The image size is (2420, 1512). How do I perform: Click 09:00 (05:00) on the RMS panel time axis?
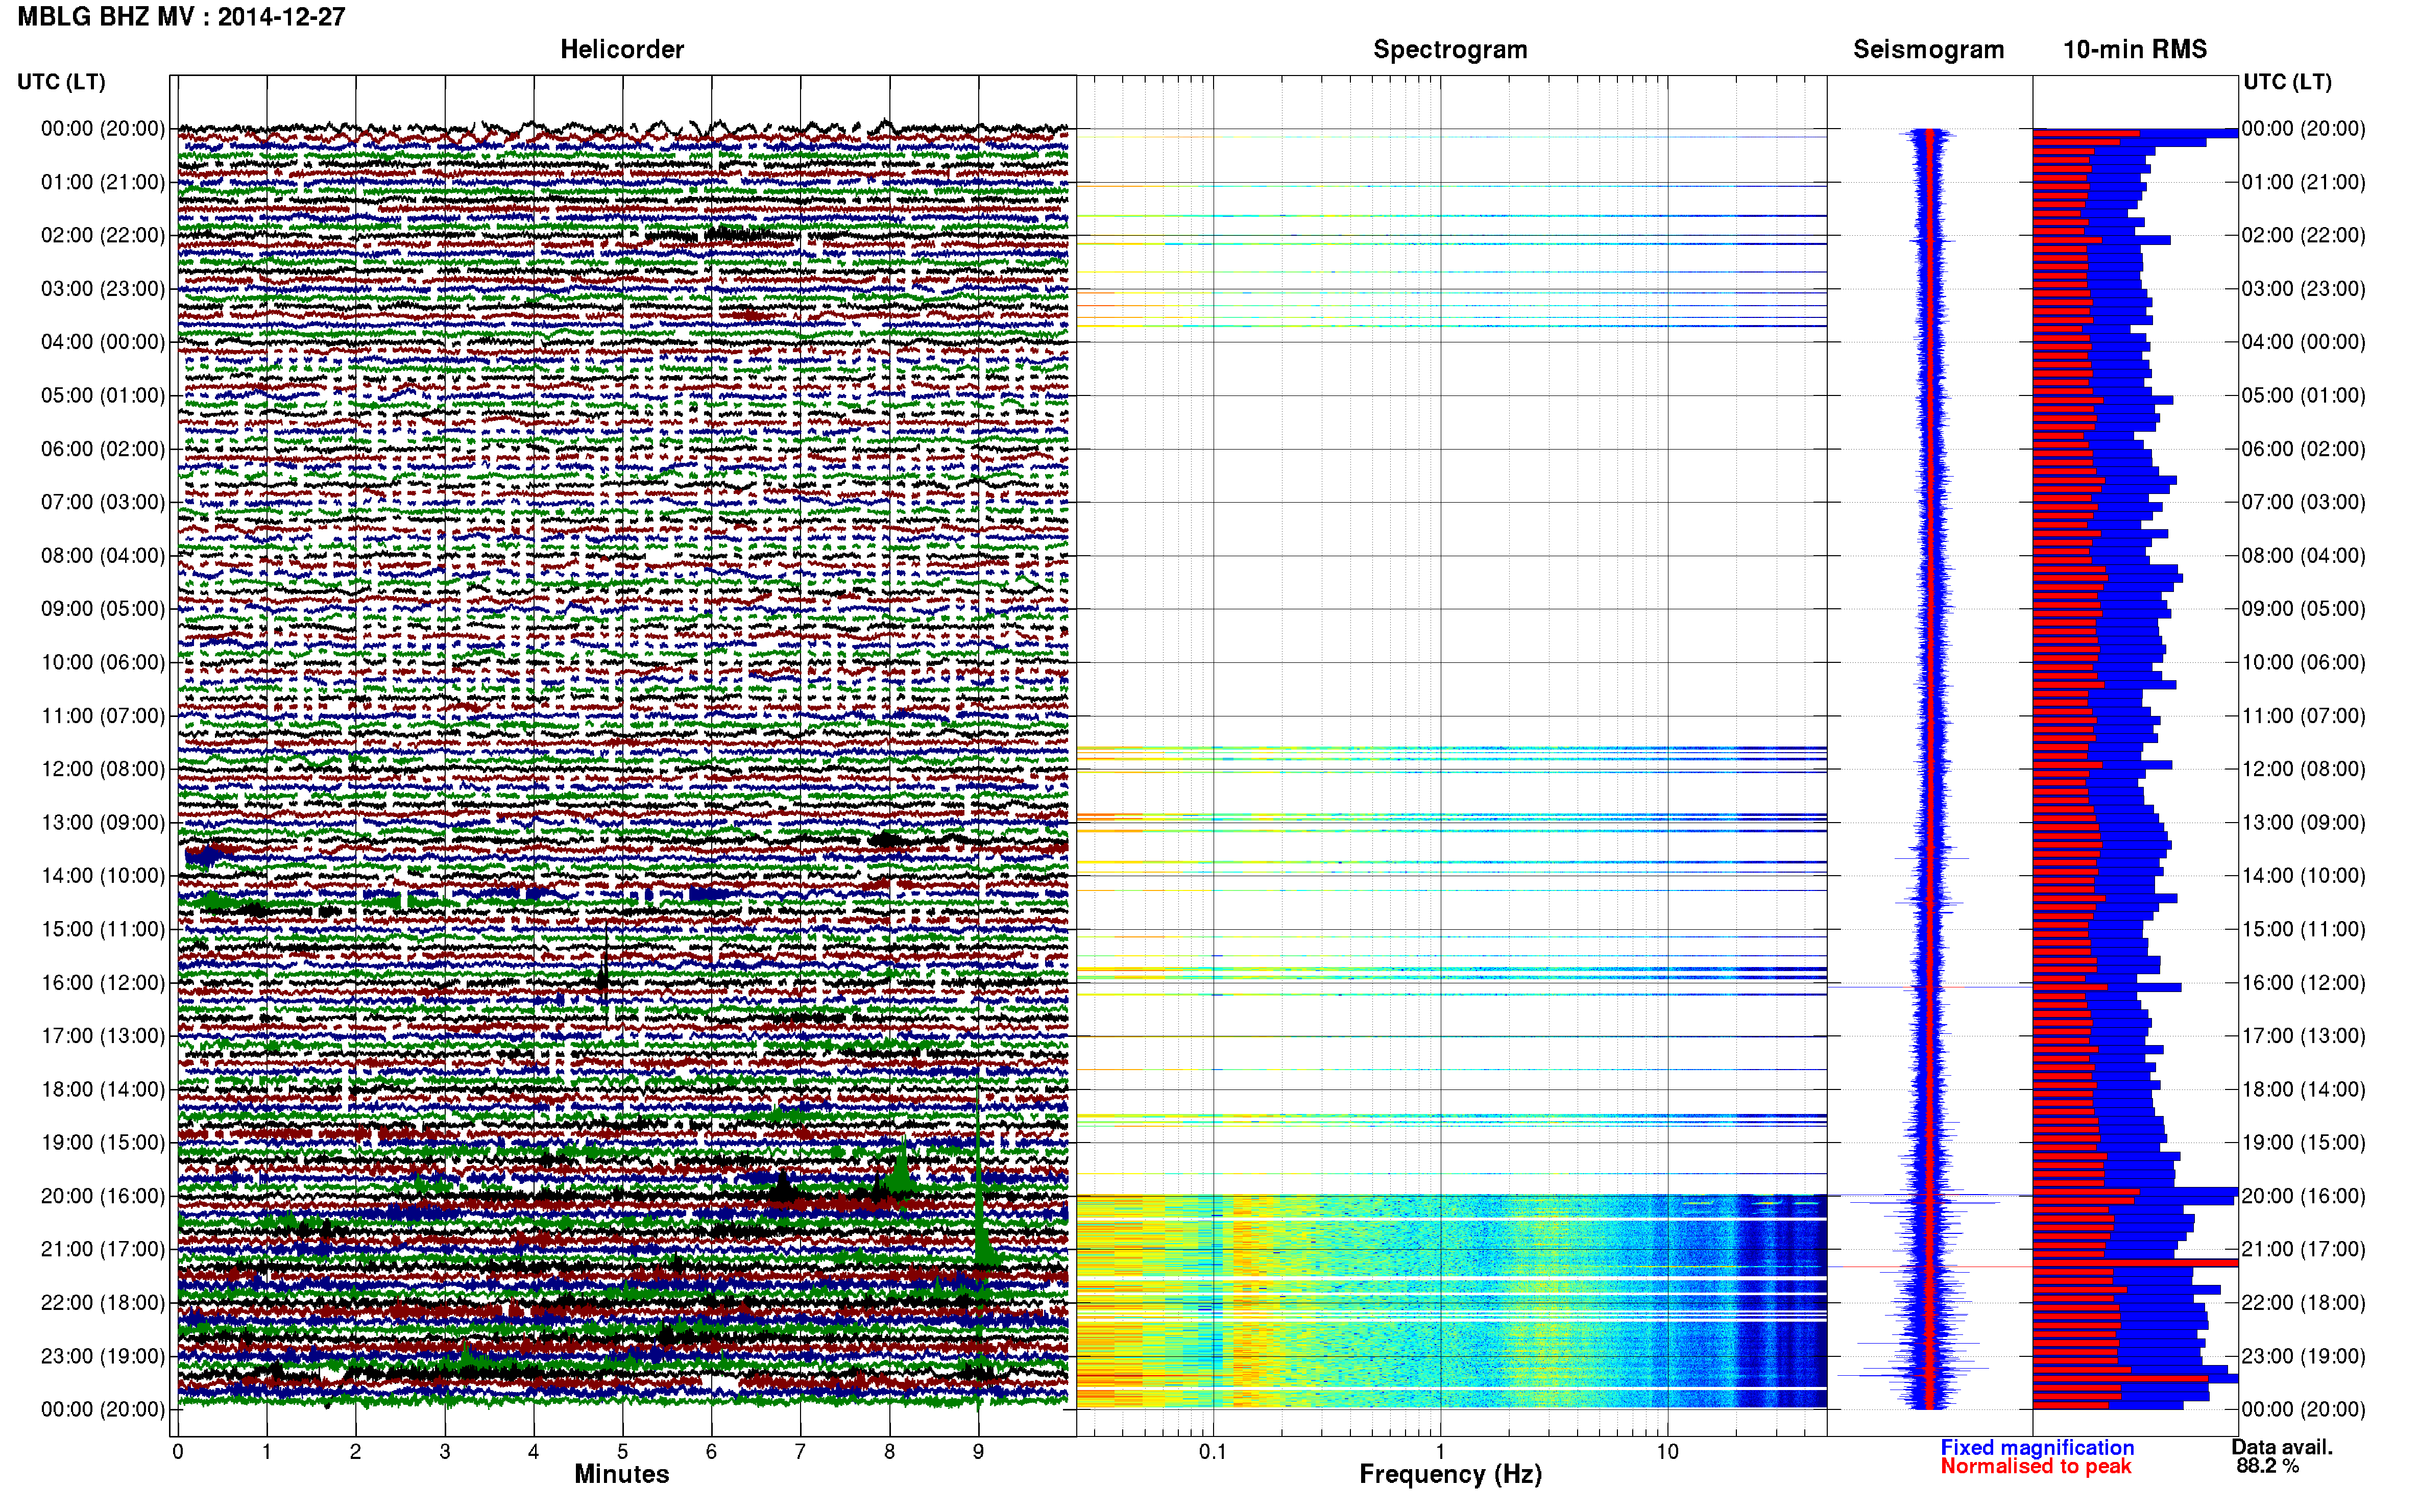coord(2303,609)
